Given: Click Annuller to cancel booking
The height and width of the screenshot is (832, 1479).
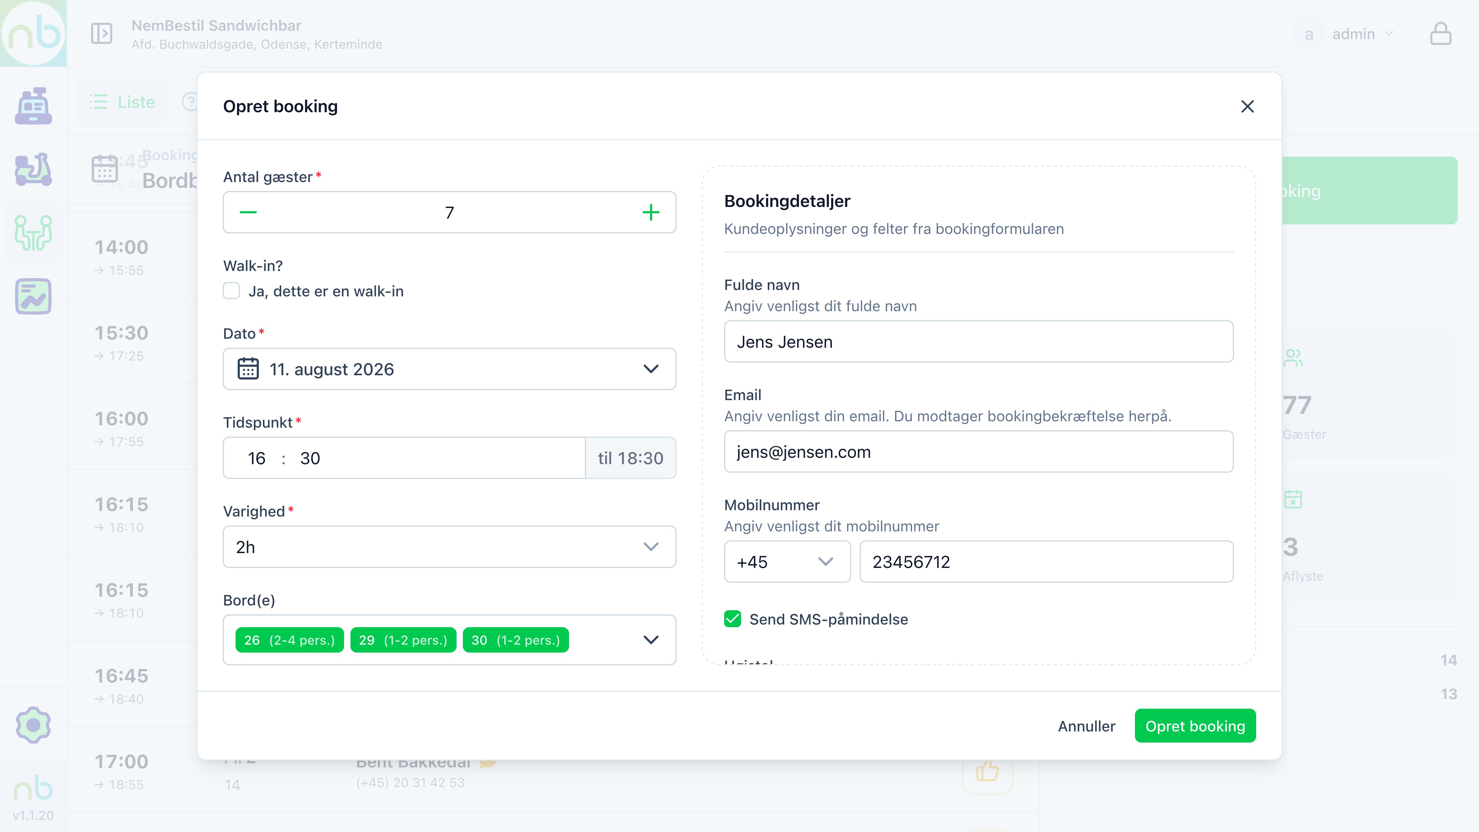Looking at the screenshot, I should [x=1086, y=726].
